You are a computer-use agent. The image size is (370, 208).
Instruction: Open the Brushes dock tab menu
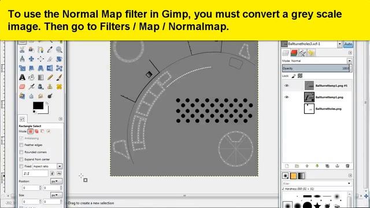350,176
